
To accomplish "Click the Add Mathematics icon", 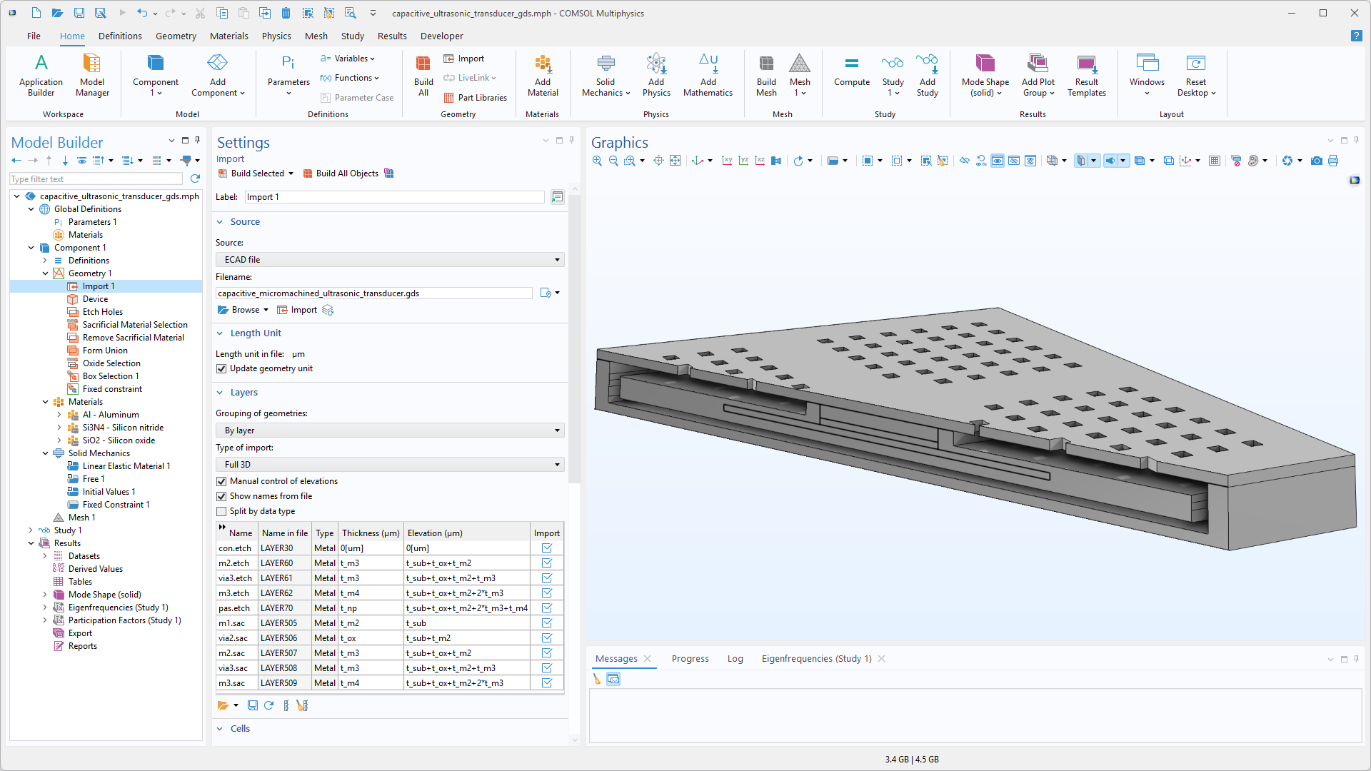I will [708, 75].
